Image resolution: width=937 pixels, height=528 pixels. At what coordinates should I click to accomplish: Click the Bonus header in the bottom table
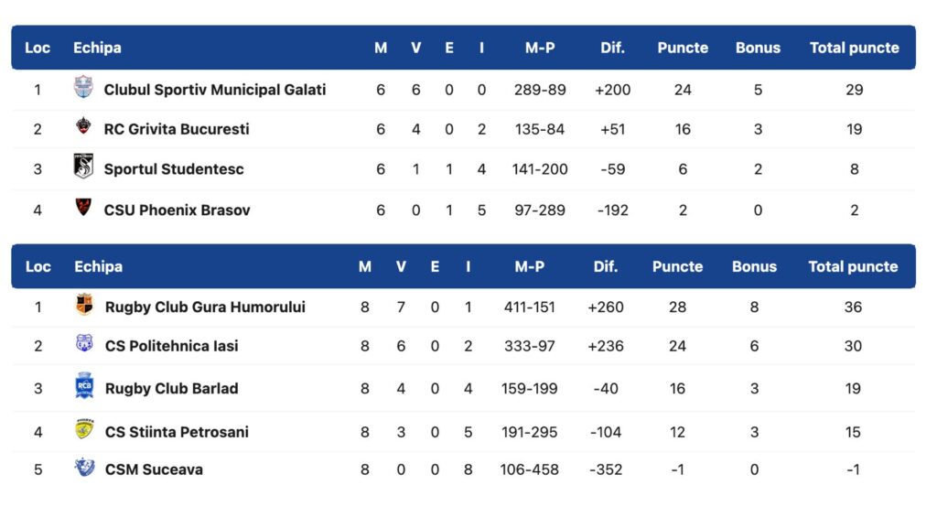tap(754, 267)
